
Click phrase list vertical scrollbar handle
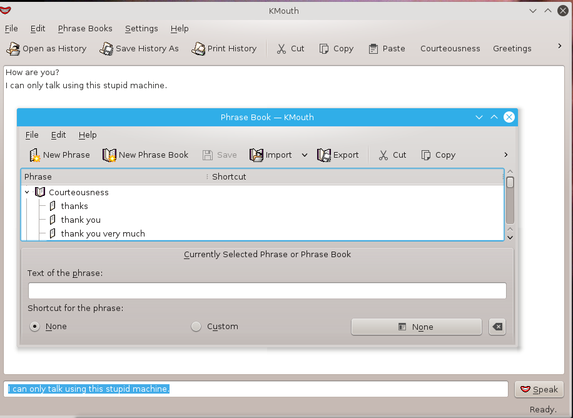coord(510,182)
